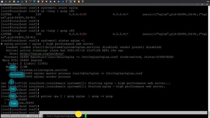The height and width of the screenshot is (118, 210).
Task: Click the 'Tasks: 2 (limit: 11391)' line
Action: [x=28, y=64]
